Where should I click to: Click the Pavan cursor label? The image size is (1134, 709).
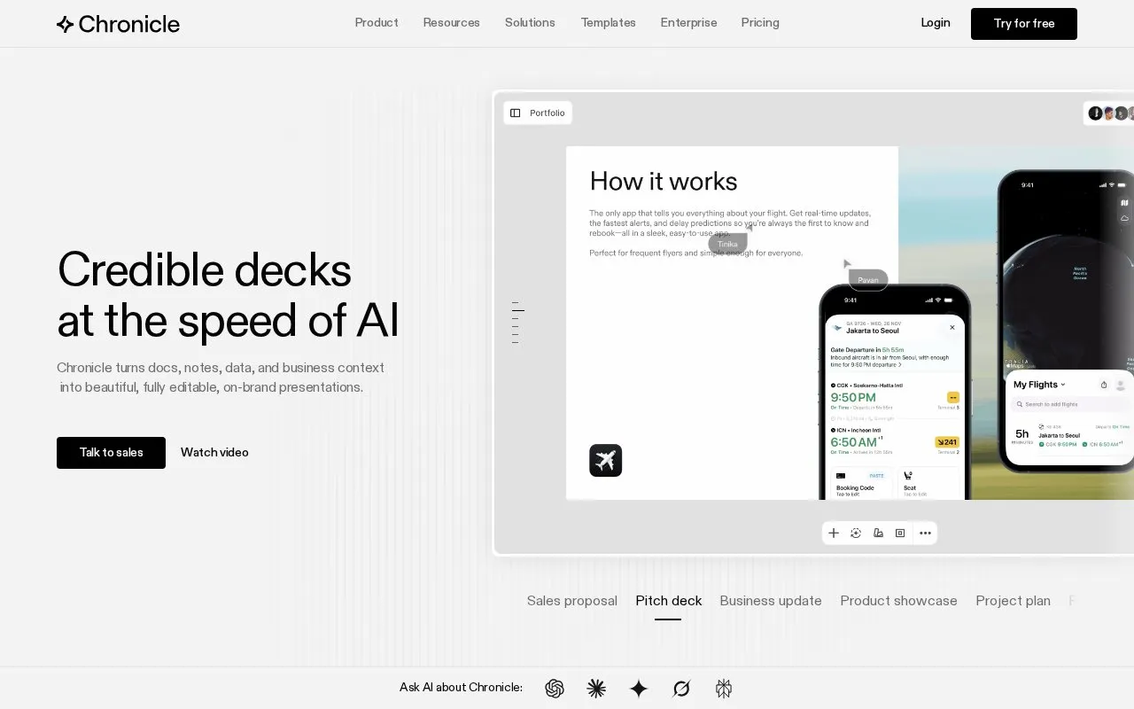tap(868, 280)
